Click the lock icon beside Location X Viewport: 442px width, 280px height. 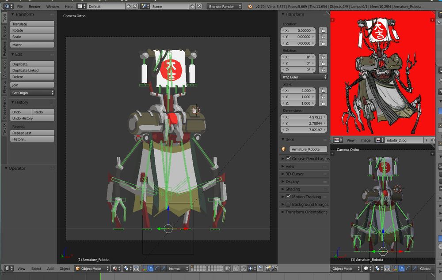point(323,30)
